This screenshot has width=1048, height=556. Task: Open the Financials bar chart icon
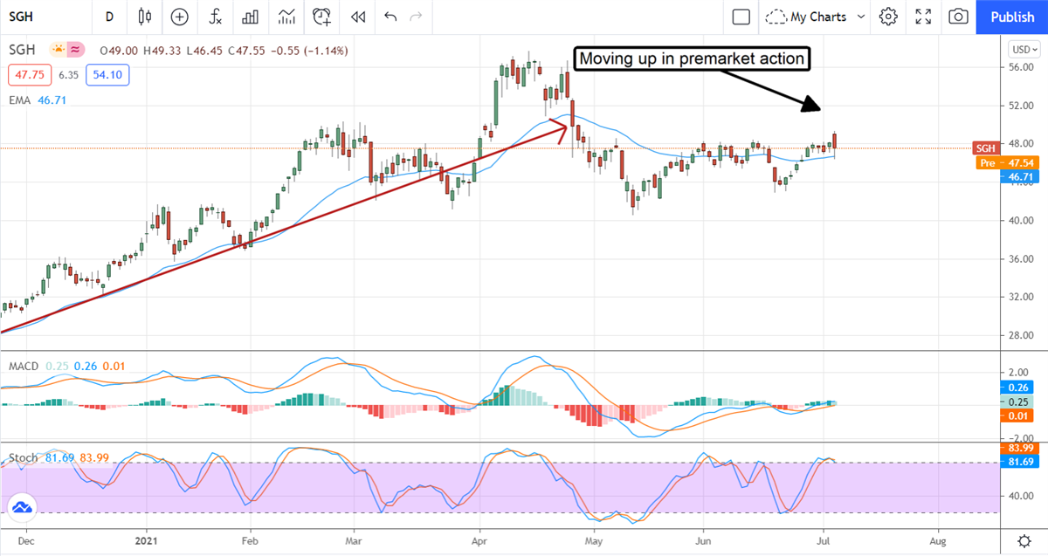[251, 17]
